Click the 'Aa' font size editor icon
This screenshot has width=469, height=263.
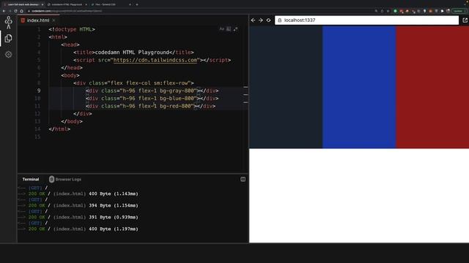pyautogui.click(x=221, y=29)
